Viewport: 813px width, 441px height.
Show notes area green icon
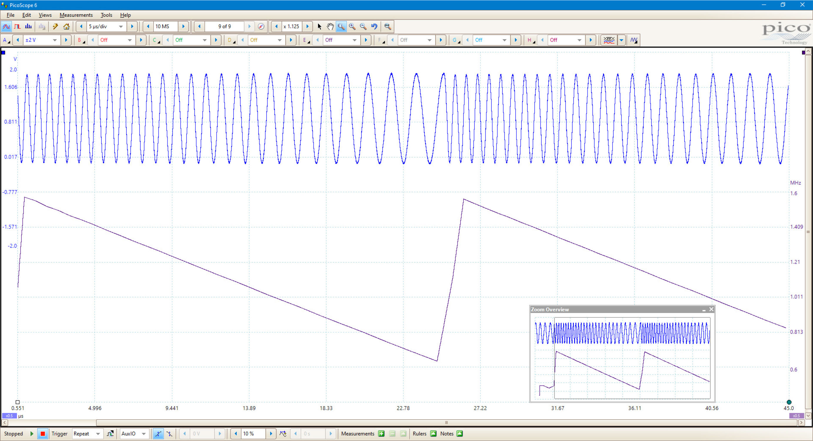click(x=460, y=434)
